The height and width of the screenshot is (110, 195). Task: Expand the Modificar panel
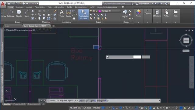(x=47, y=22)
